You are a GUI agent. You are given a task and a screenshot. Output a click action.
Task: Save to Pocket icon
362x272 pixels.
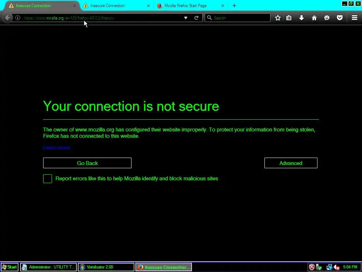340,18
